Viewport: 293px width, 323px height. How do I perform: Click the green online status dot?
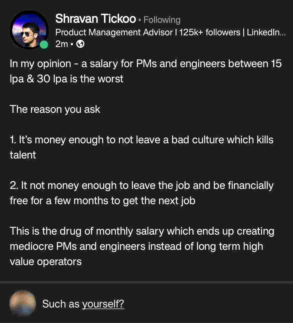pos(44,45)
